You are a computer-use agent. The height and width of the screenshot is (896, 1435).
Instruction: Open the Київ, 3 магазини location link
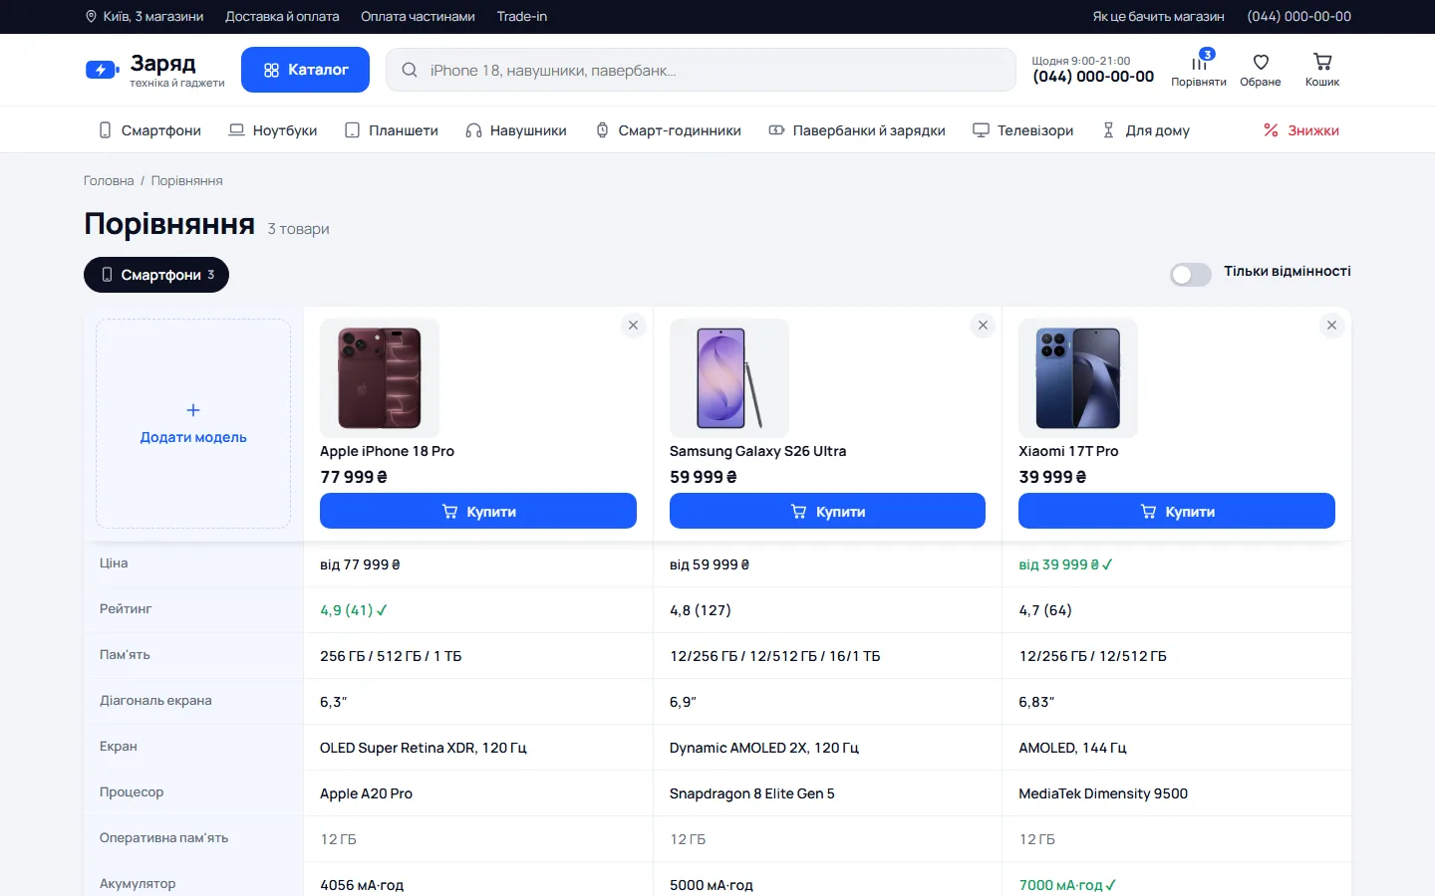144,16
